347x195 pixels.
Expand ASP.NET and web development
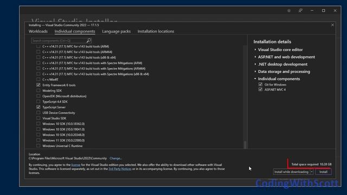pyautogui.click(x=255, y=57)
